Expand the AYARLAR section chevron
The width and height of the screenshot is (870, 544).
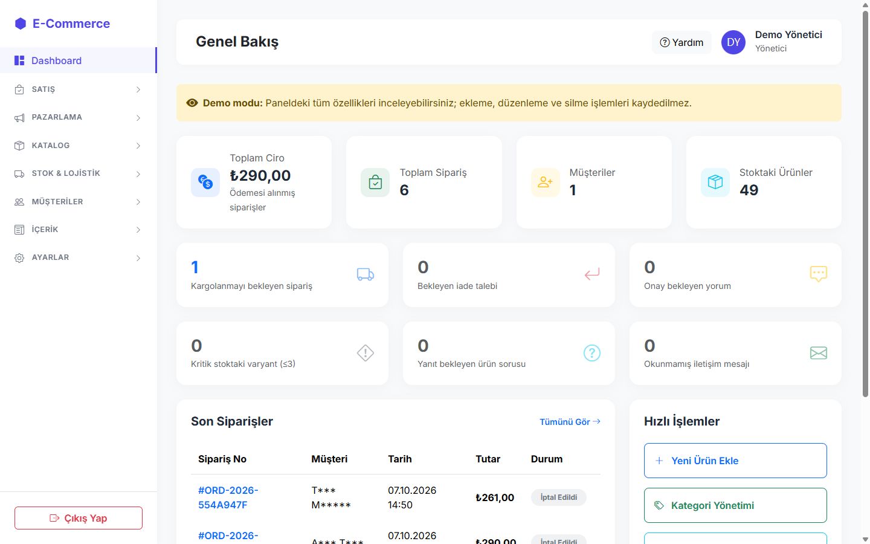(x=138, y=257)
